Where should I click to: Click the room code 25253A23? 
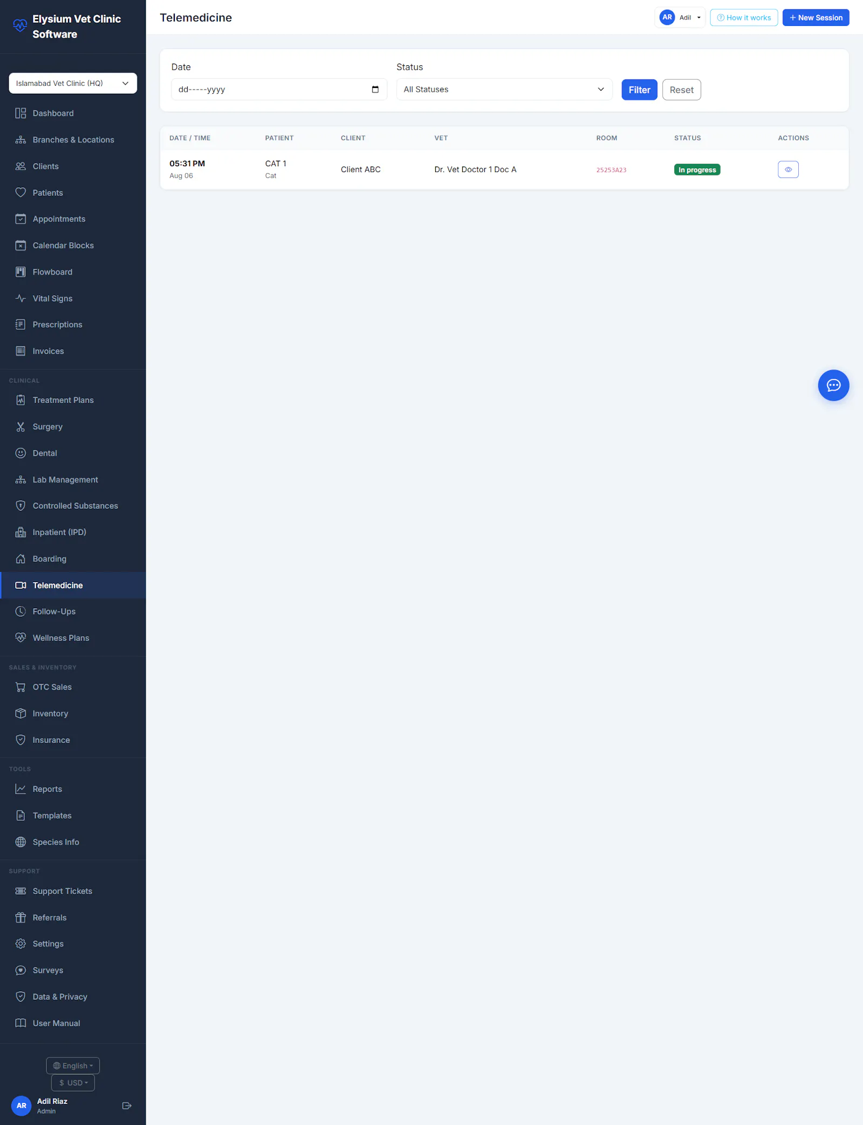pos(611,170)
